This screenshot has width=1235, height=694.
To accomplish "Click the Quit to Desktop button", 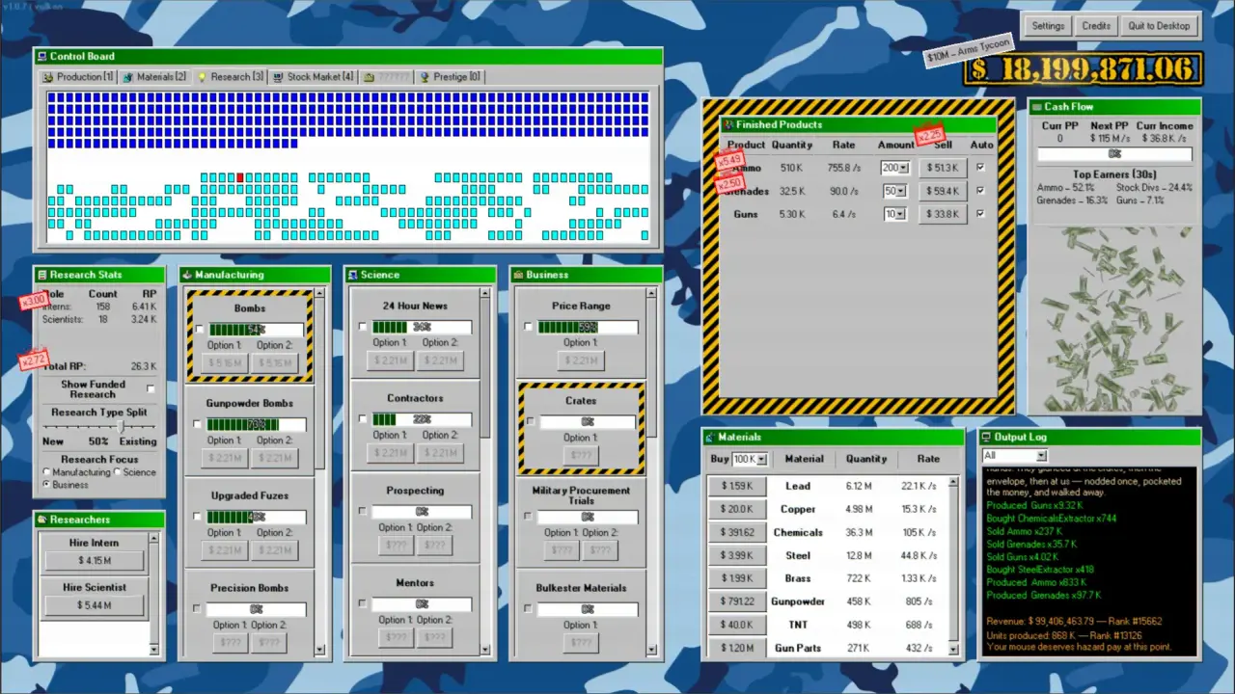I will tap(1159, 26).
